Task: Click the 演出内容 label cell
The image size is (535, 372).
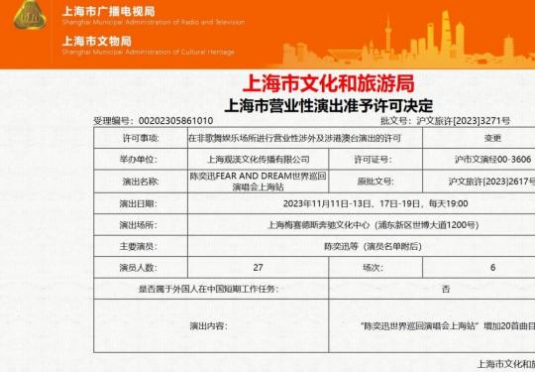Action: coord(211,326)
